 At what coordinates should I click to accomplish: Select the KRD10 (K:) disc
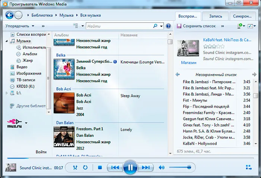click(22, 86)
